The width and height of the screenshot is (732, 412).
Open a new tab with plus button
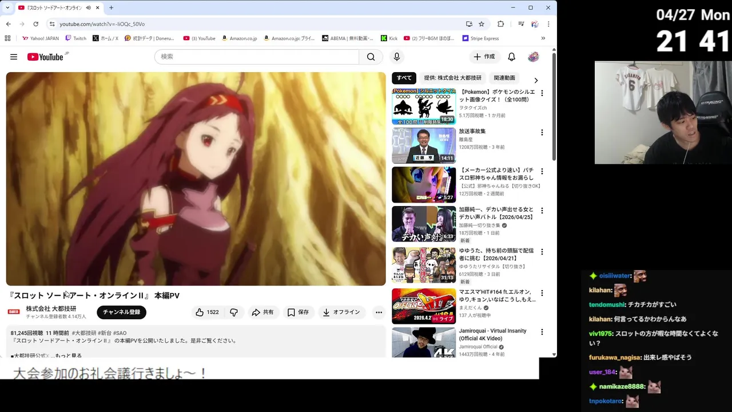pyautogui.click(x=111, y=7)
